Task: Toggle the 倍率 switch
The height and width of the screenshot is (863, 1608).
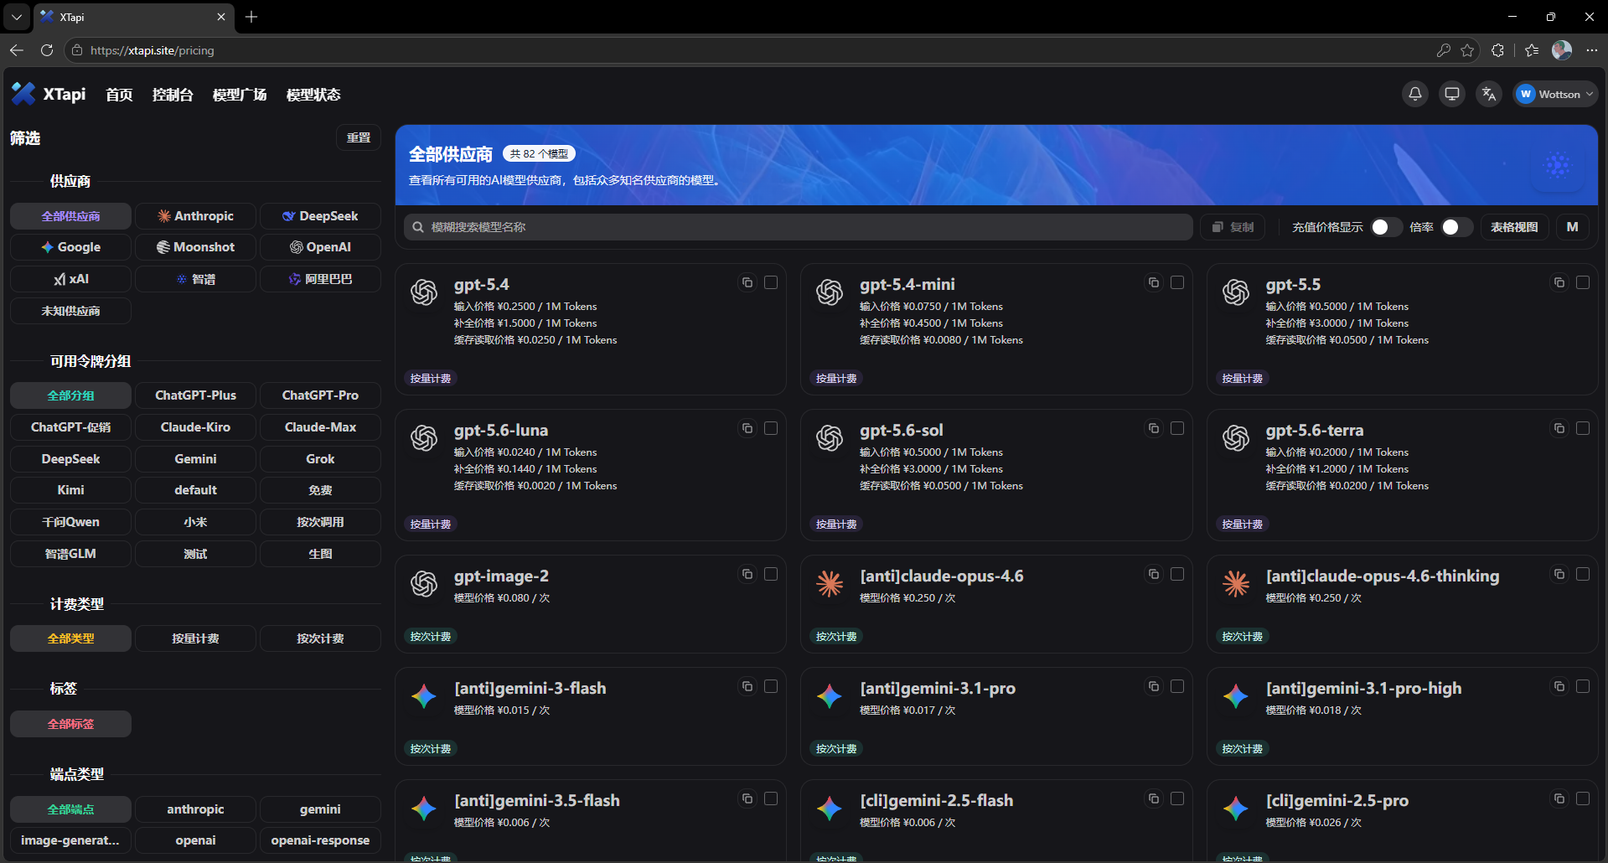Action: pyautogui.click(x=1456, y=227)
